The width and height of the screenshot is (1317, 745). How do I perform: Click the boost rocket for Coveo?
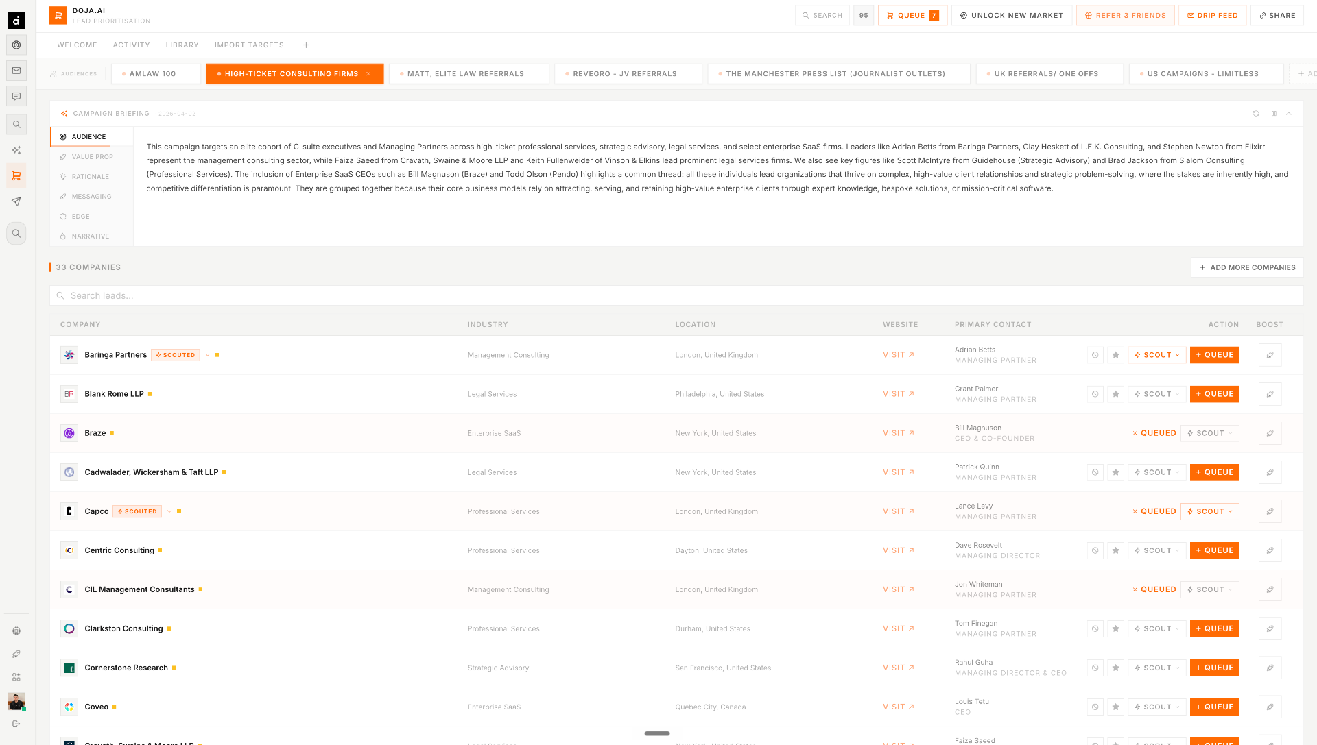(x=1270, y=707)
